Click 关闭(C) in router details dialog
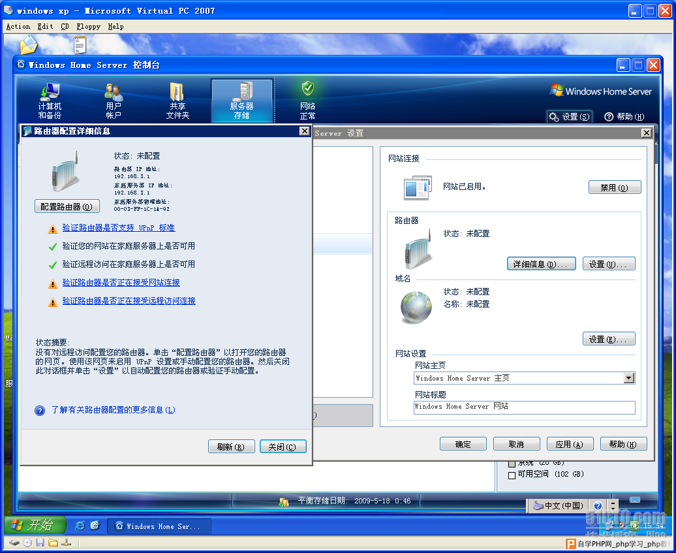Image resolution: width=676 pixels, height=553 pixels. [x=283, y=447]
